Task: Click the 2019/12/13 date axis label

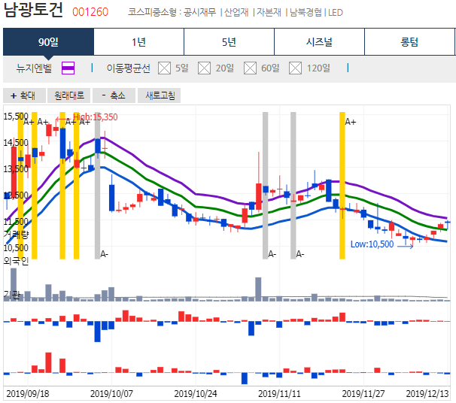Action: point(427,394)
